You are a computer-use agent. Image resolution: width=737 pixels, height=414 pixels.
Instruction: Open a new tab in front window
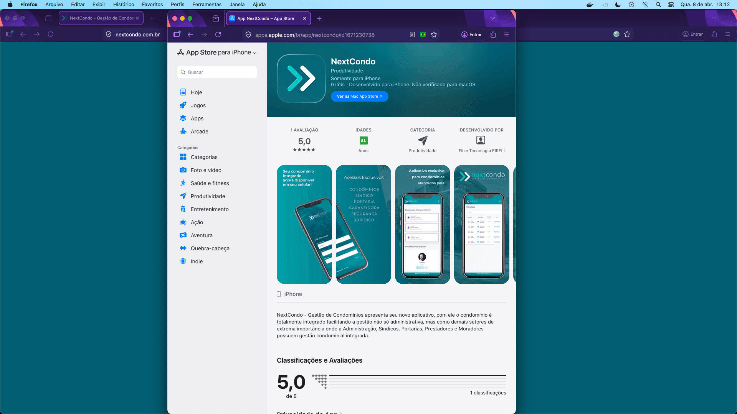[x=319, y=18]
